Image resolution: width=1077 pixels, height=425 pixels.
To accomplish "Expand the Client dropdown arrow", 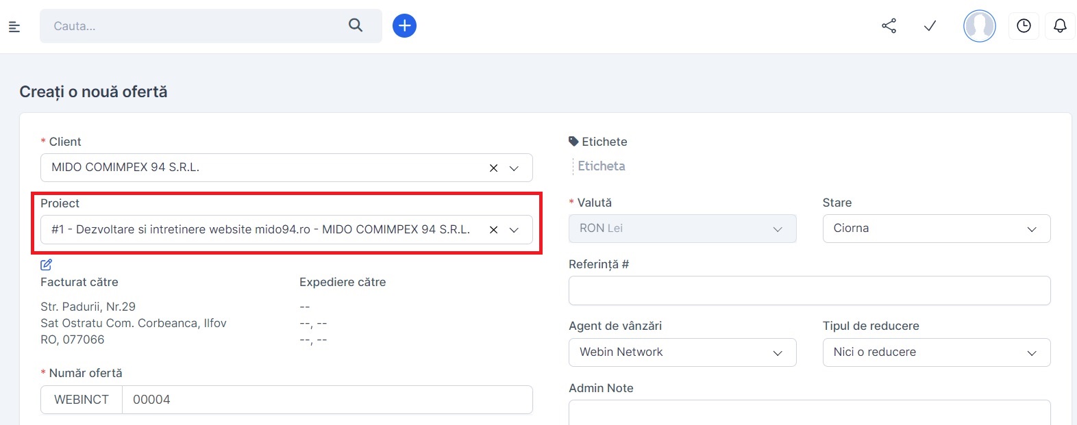I will click(514, 168).
